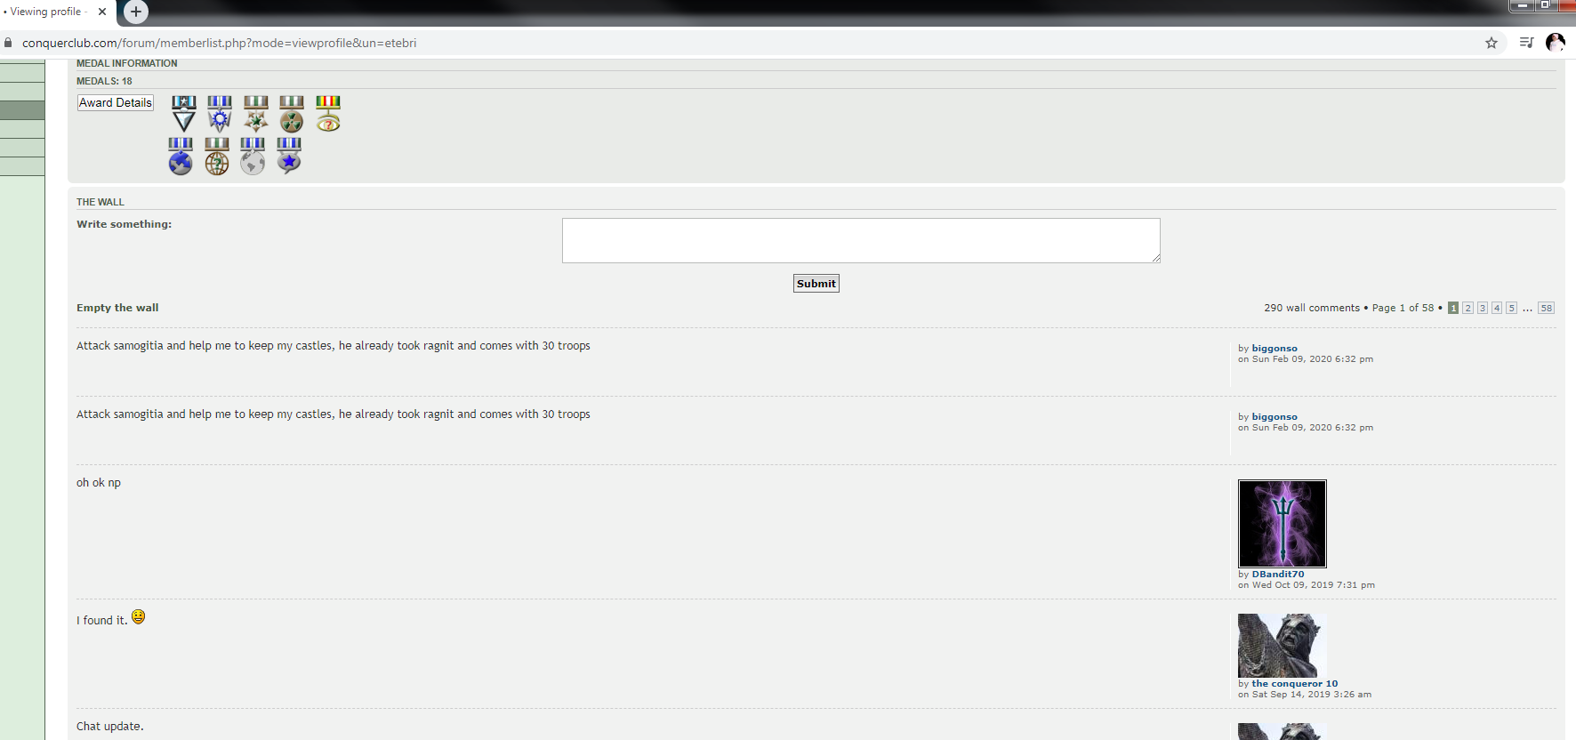Click inside the wall message text box
This screenshot has width=1576, height=740.
tap(861, 240)
